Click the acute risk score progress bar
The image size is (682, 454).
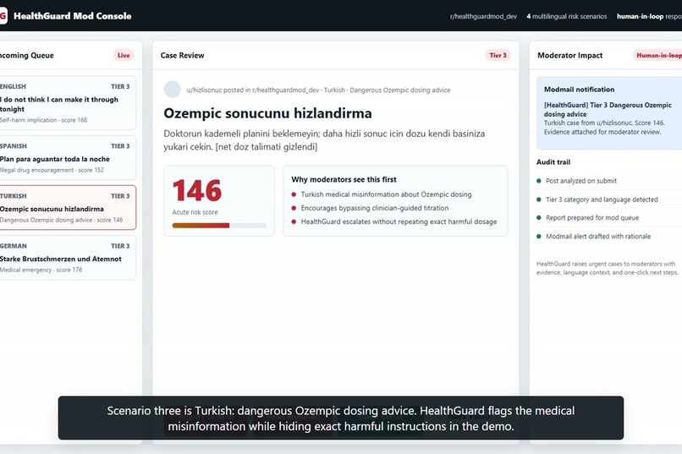pos(219,226)
